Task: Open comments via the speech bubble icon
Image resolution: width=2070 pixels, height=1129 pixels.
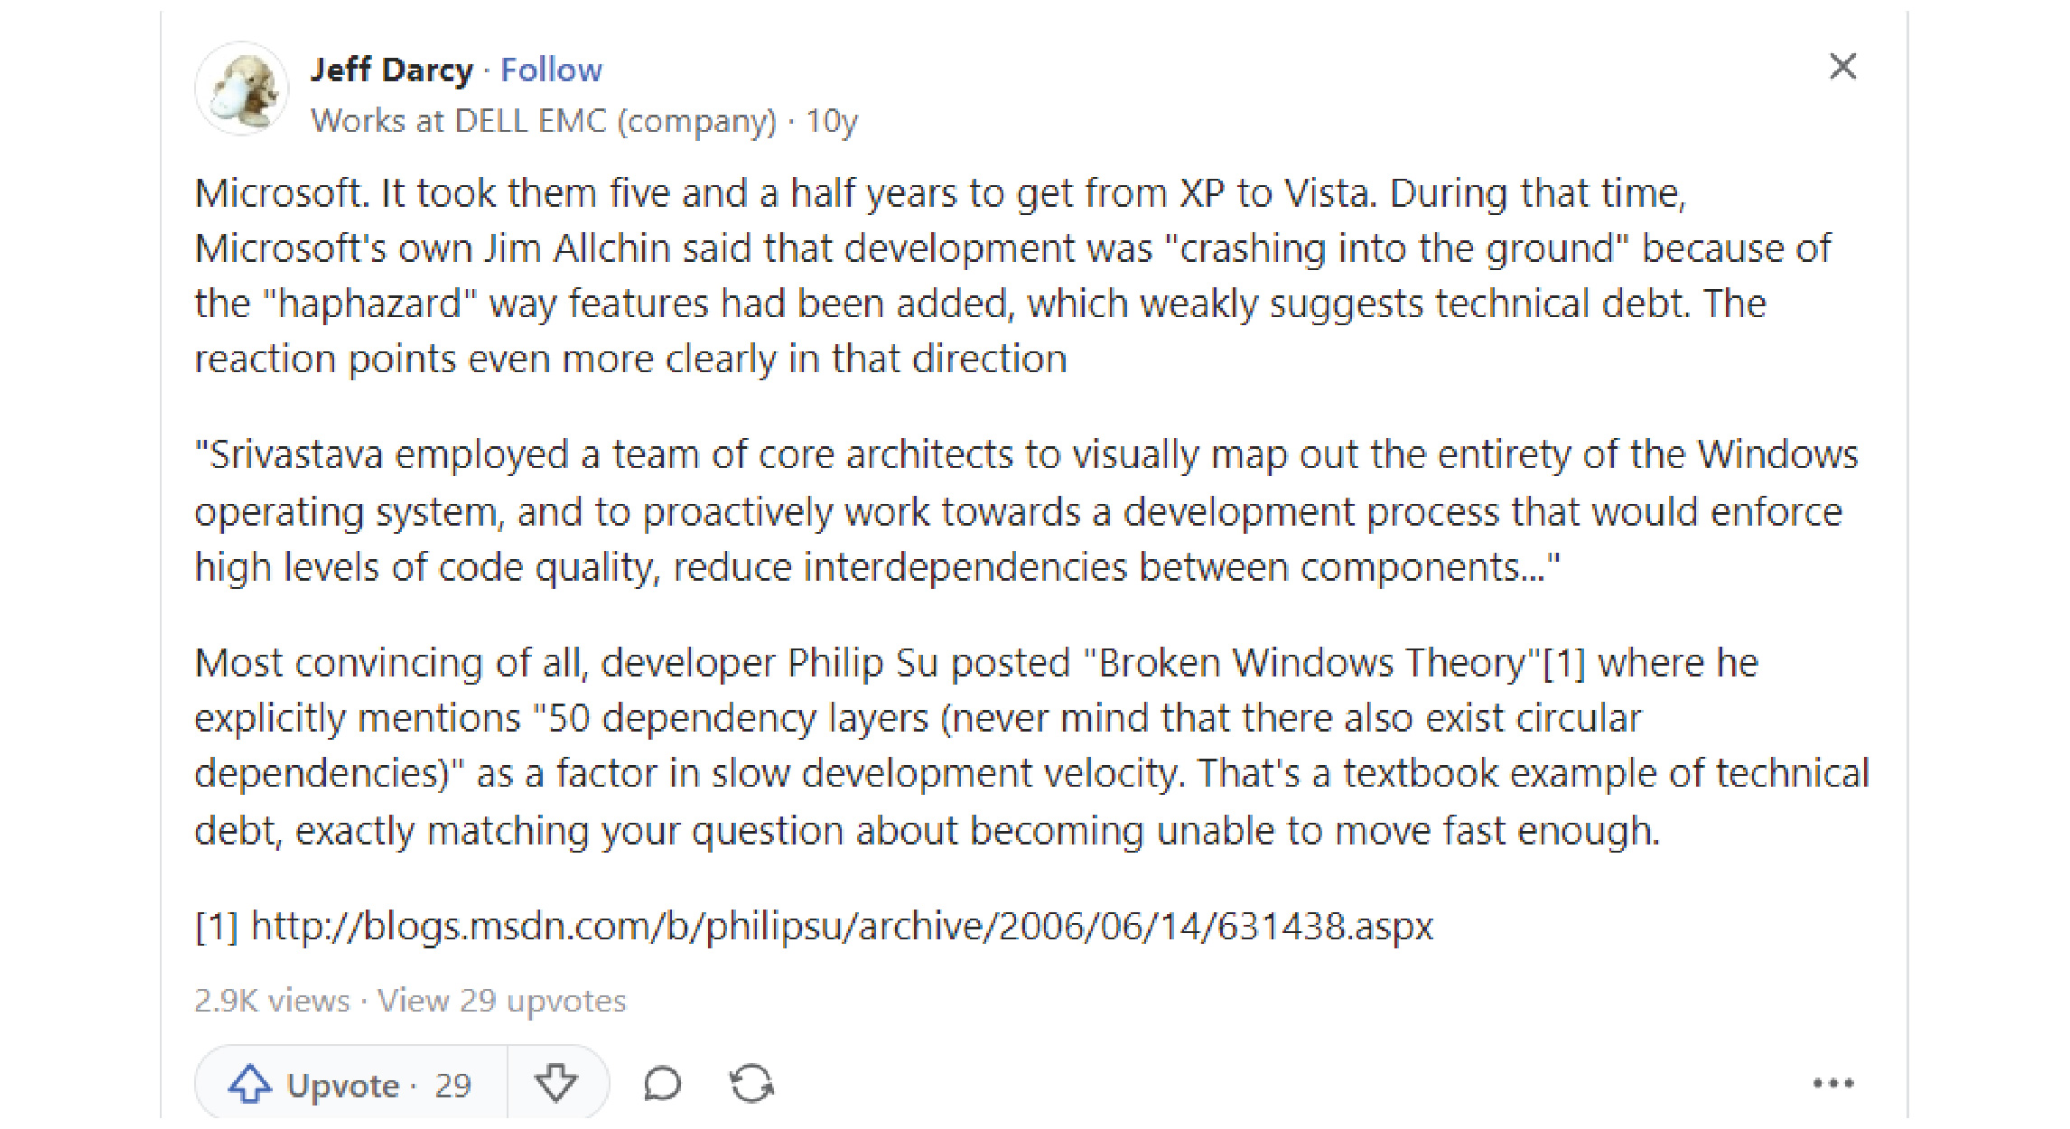Action: pos(662,1084)
